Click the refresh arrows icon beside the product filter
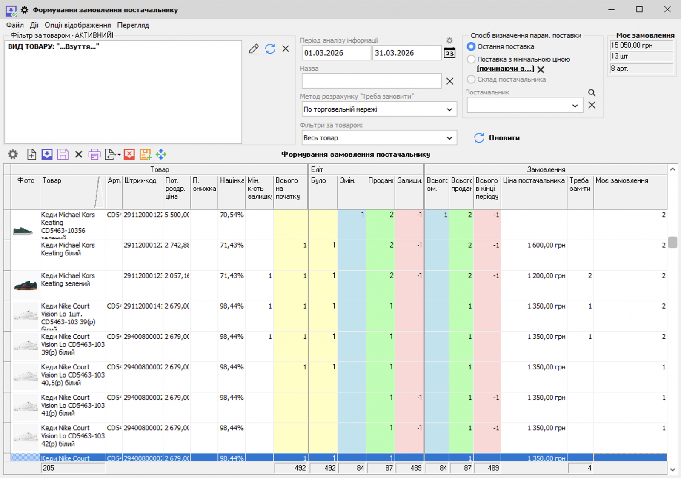 click(x=270, y=49)
